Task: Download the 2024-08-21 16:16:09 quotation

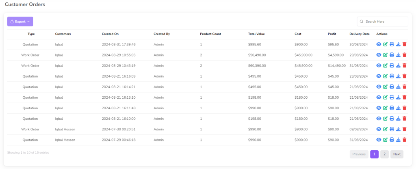Action: [x=398, y=76]
